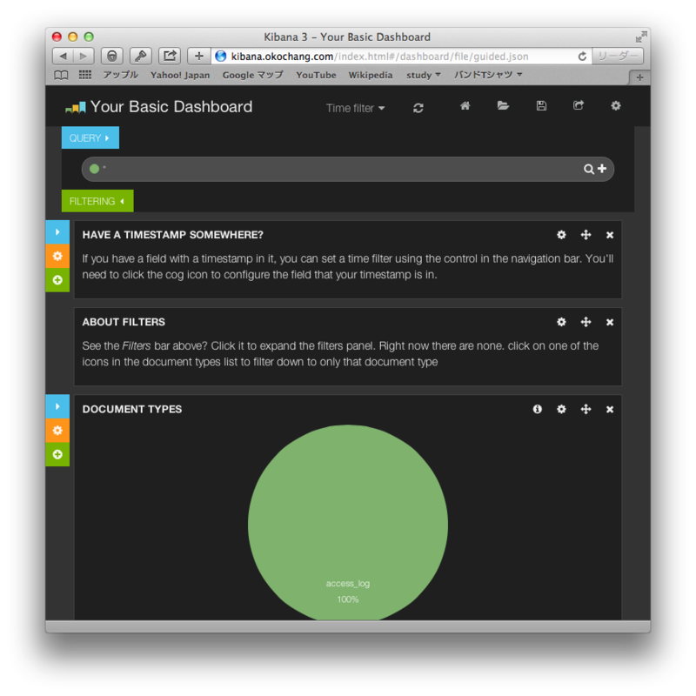Screen dimensions: 696x696
Task: Click the share dashboard icon
Action: point(578,105)
